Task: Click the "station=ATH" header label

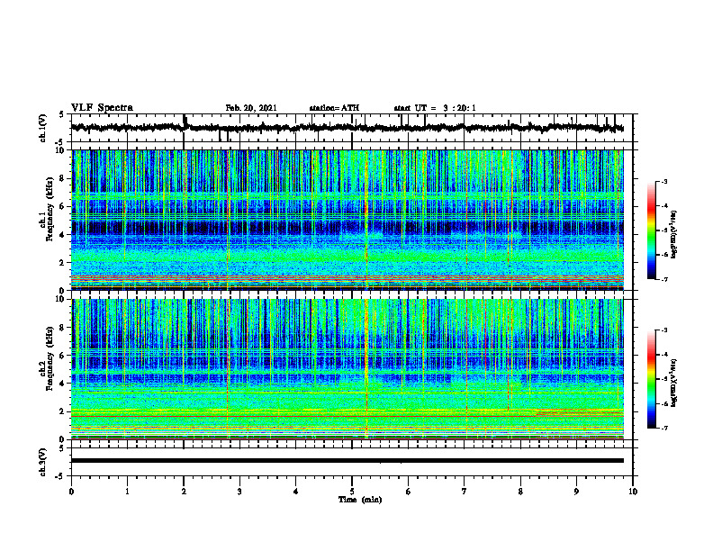Action: pos(334,108)
